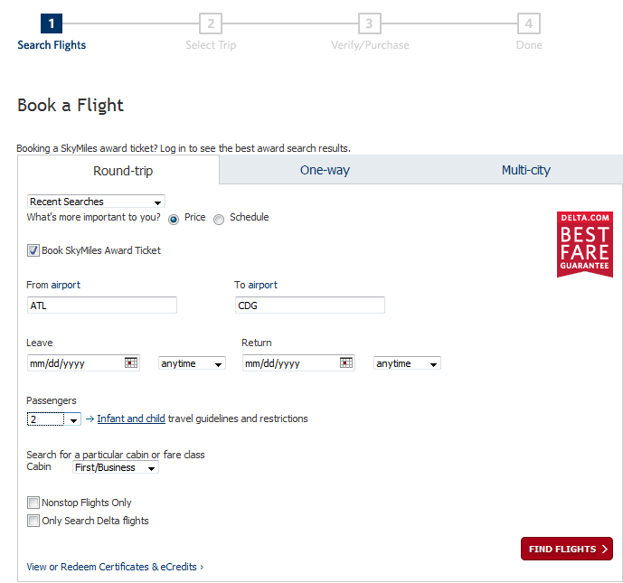Open Infant and child guidelines link

pyautogui.click(x=131, y=418)
